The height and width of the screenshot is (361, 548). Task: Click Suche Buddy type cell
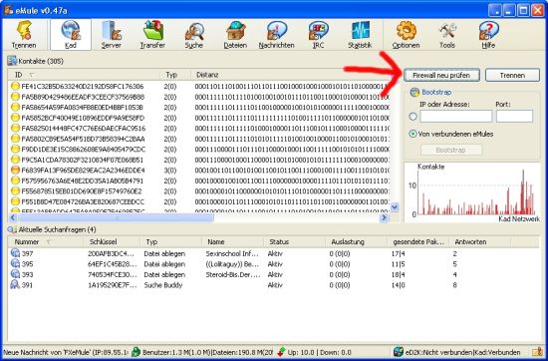tap(163, 285)
